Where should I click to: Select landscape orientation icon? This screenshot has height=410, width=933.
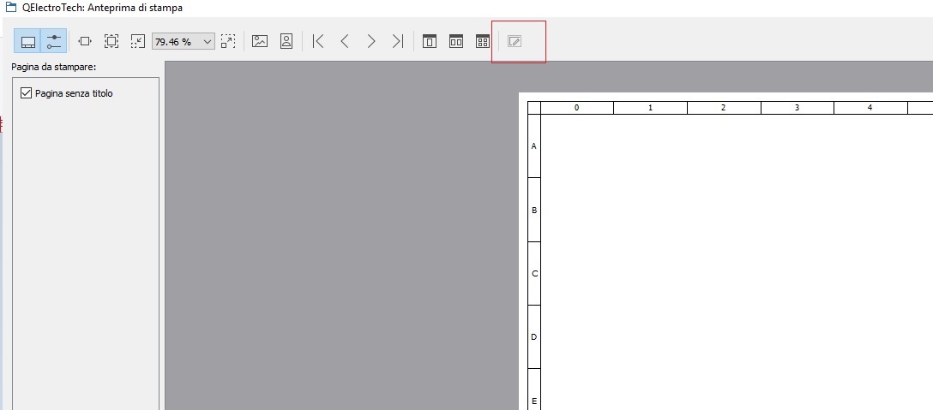[260, 41]
